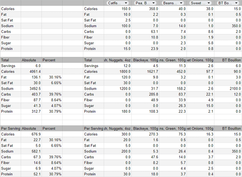This screenshot has width=242, height=177.
Task: Select the per serving Protein cell 52.1
Action: tap(31, 174)
